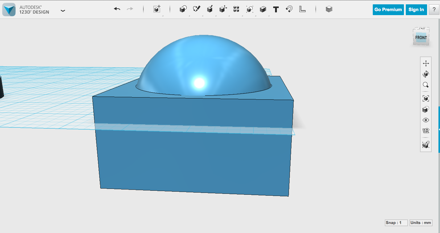Open the Transform tool
The height and width of the screenshot is (233, 440).
click(157, 9)
